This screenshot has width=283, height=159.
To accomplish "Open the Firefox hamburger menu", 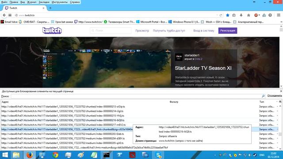I will (x=279, y=15).
